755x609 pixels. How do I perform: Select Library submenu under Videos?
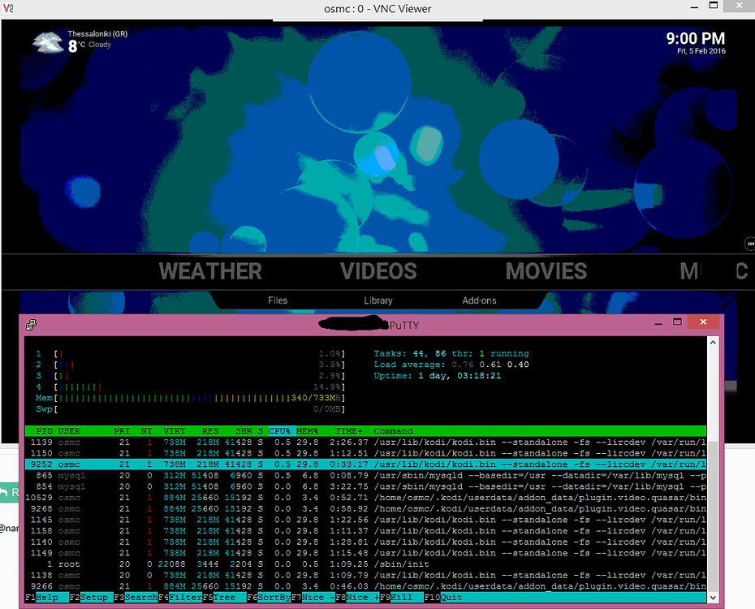[x=378, y=300]
